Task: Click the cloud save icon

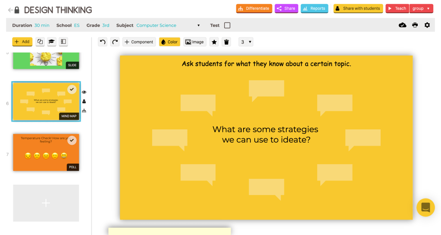Action: pyautogui.click(x=402, y=25)
